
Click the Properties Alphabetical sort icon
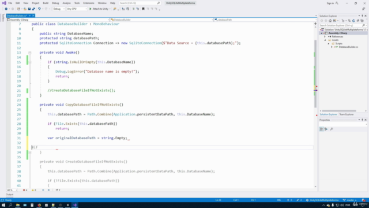pos(326,129)
